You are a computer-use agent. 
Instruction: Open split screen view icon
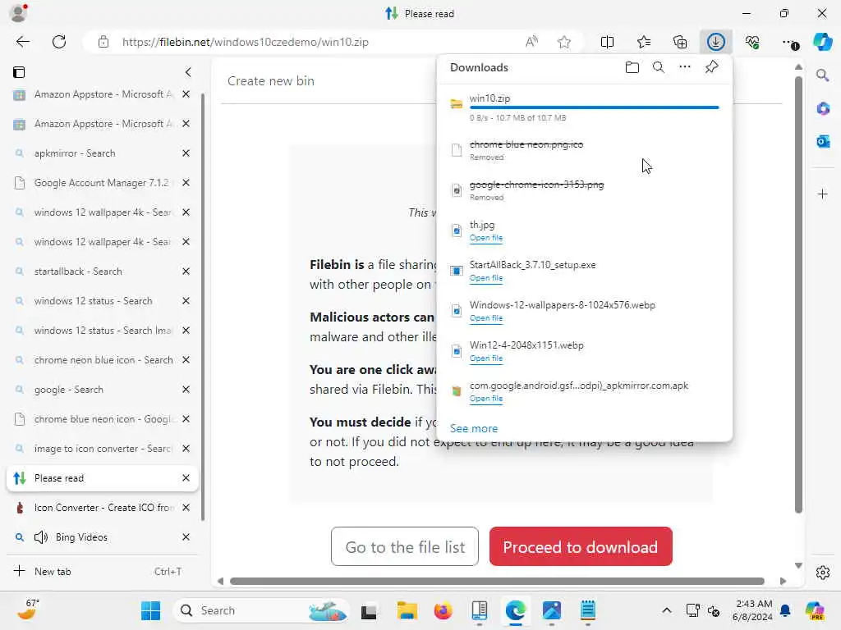607,42
